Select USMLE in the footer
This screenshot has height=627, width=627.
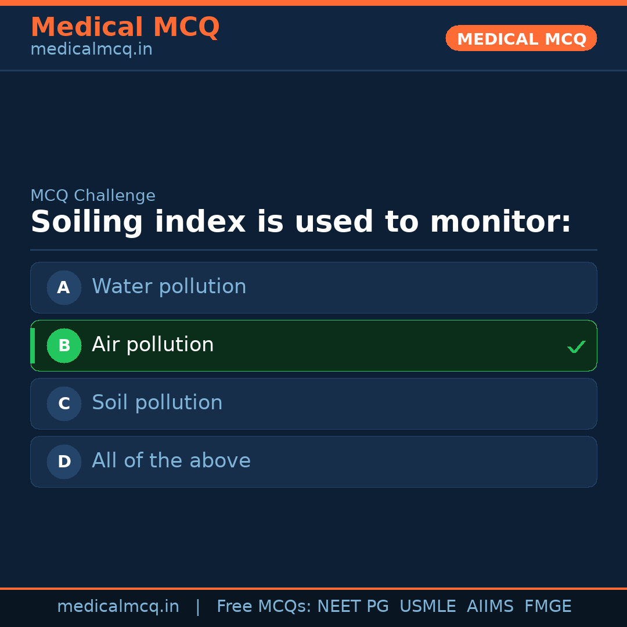[x=427, y=607]
